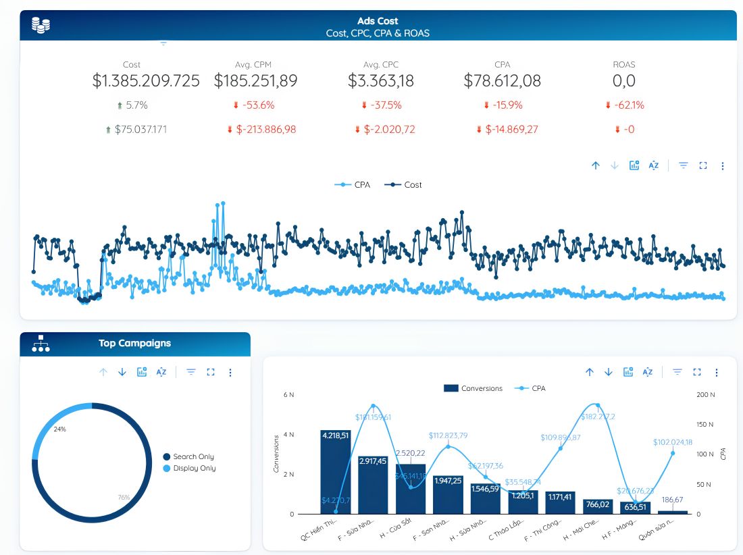Viewport: 743px width, 555px height.
Task: Click the QC Hiển Thị axis label
Action: (x=318, y=529)
